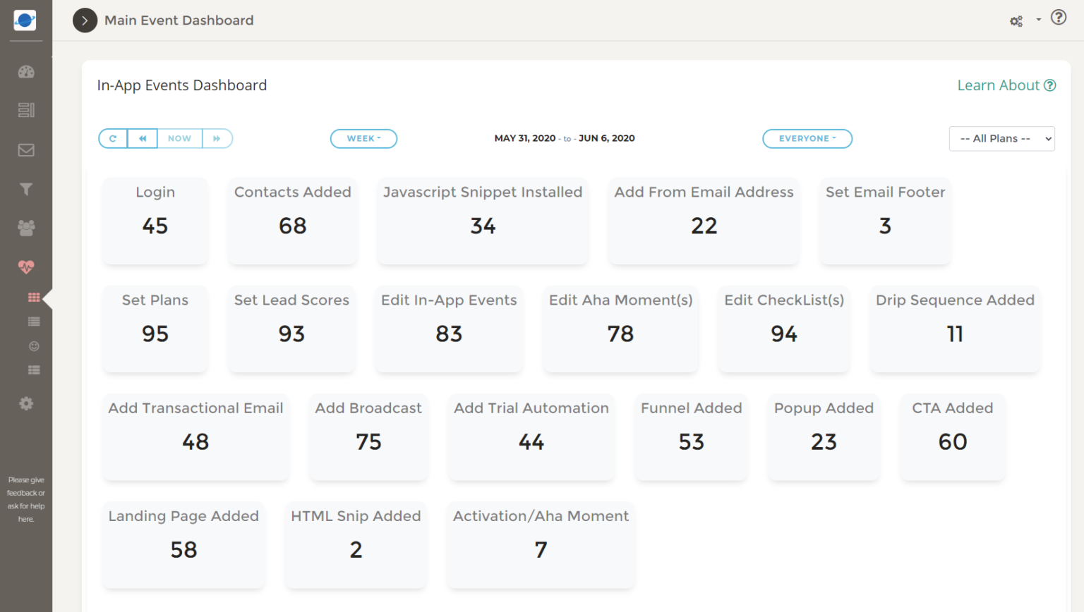
Task: Click the Add Transactional Email card
Action: point(195,436)
